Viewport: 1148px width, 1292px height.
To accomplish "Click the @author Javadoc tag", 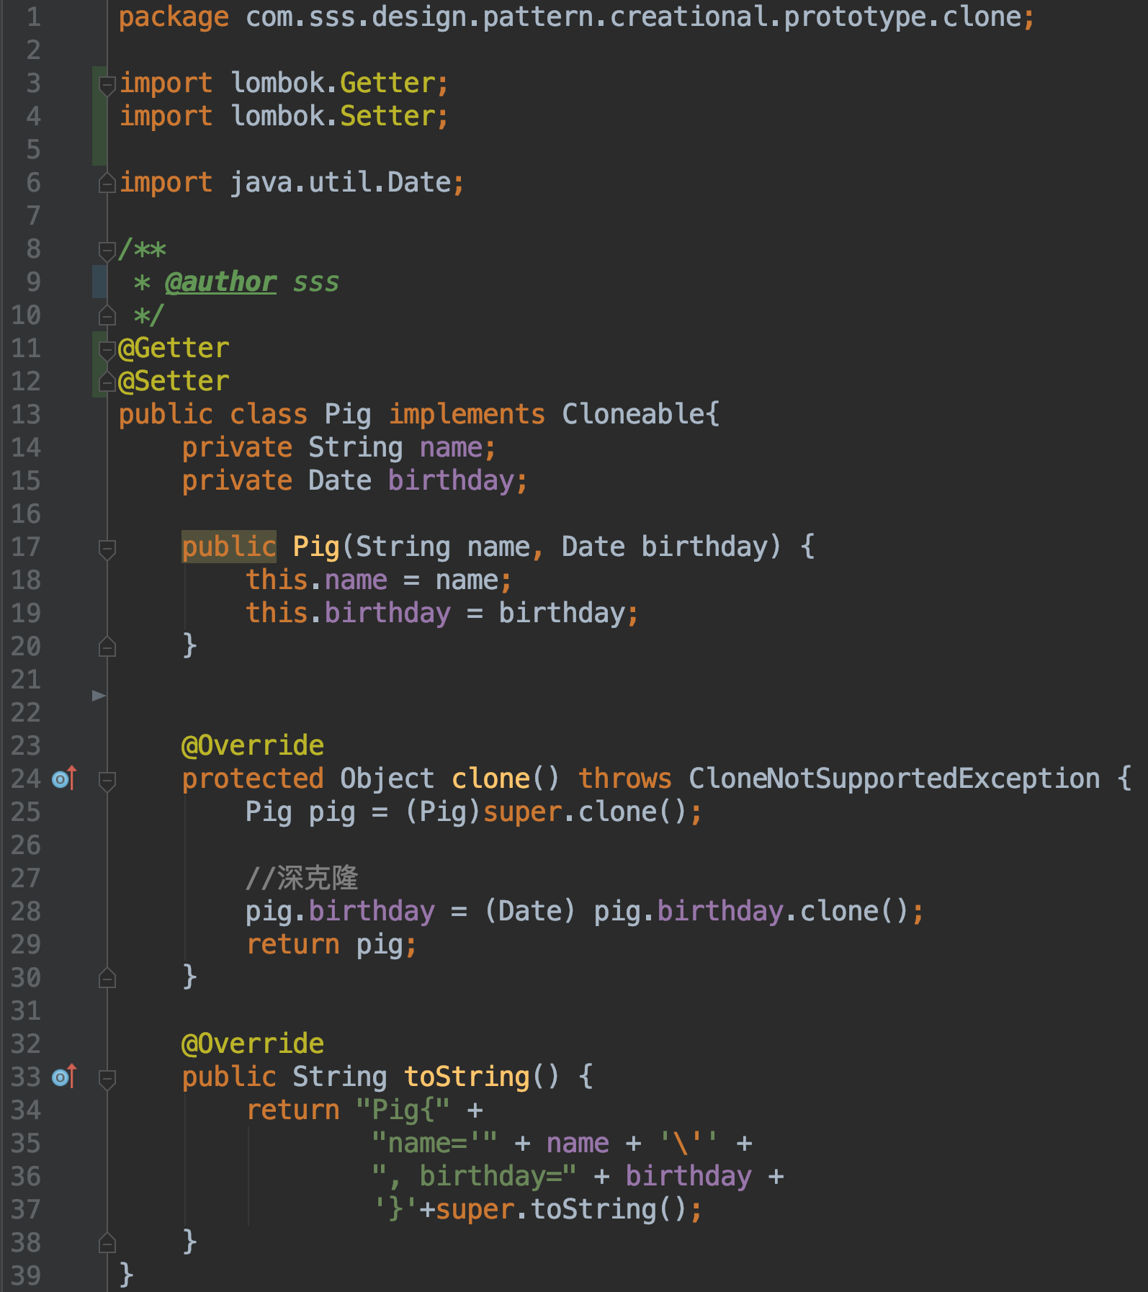I will click(220, 282).
